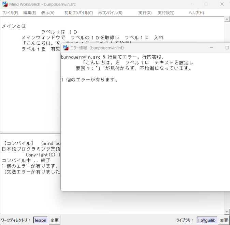Image resolution: width=230 pixels, height=225 pixels.
Task: Open the 実行(X) menu
Action: (x=145, y=13)
